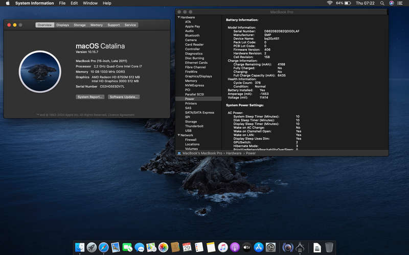Switch to the Service tab
This screenshot has height=255, width=409.
130,25
